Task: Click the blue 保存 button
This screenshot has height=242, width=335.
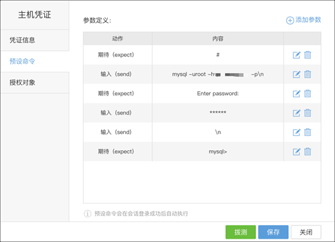Action: [x=273, y=232]
